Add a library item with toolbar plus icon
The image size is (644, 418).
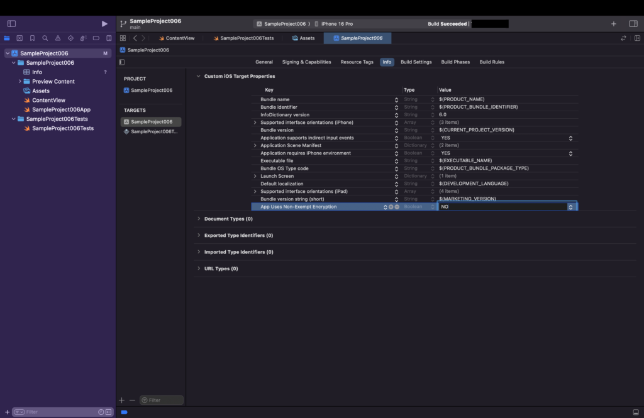(614, 24)
